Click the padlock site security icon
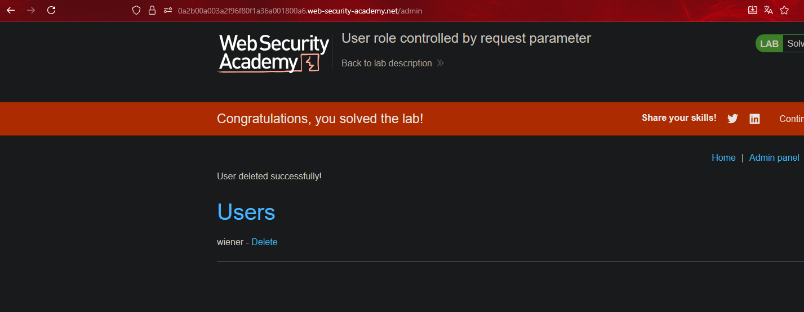Viewport: 804px width, 312px height. point(152,10)
